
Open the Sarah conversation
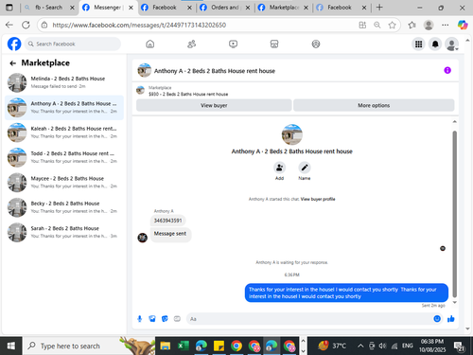64,232
